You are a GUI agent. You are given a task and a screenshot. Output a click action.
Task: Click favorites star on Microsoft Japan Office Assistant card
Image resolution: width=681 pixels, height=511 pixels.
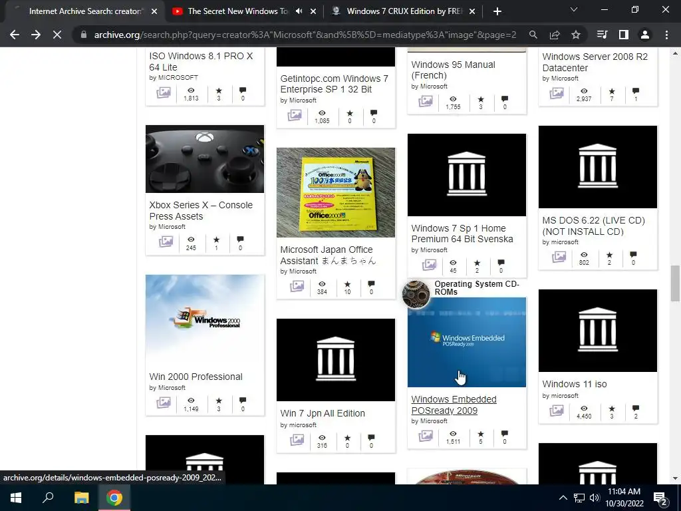pos(347,283)
